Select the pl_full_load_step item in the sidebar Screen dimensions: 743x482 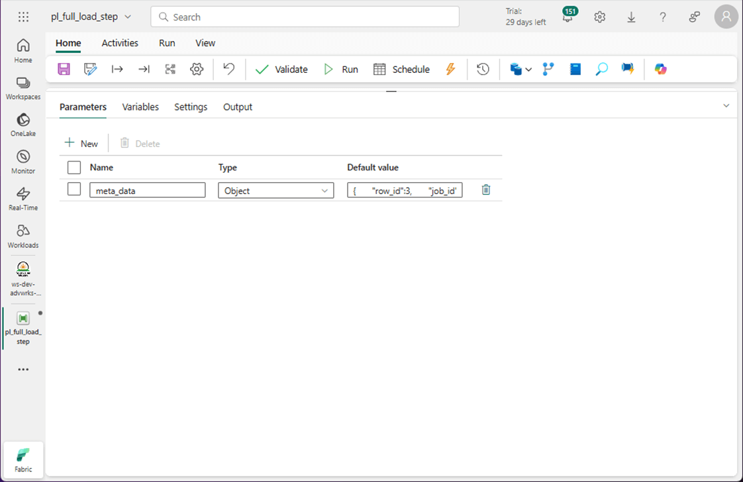tap(23, 328)
